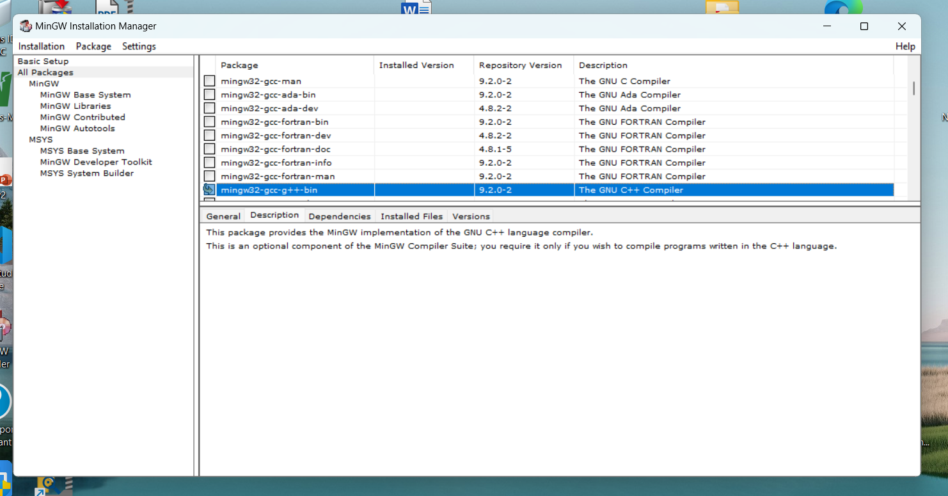Select Basic Setup in the sidebar

(43, 61)
